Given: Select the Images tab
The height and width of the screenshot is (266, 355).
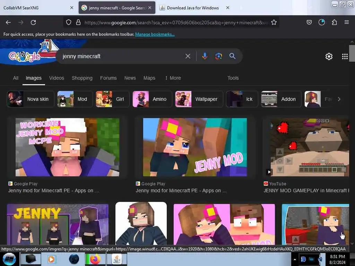Looking at the screenshot, I should point(34,78).
